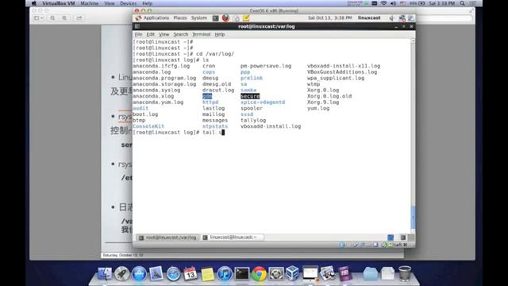
Task: Open the terminal Search menu
Action: point(180,34)
